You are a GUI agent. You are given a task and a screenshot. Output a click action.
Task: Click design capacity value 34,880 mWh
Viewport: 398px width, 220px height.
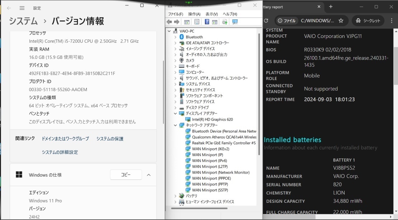348,201
